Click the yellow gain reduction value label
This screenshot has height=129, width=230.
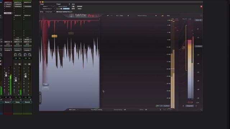pos(54,36)
